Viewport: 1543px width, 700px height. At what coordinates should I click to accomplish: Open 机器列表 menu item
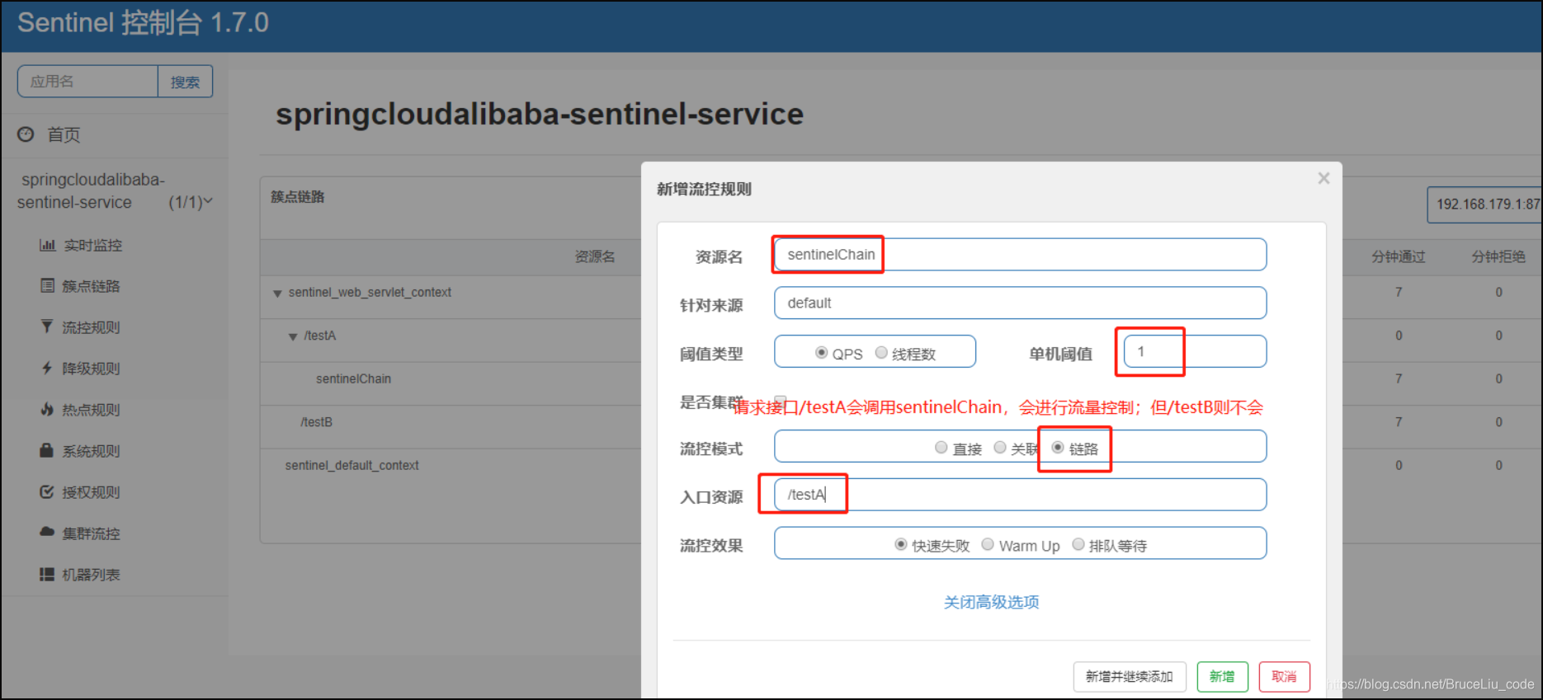[91, 574]
